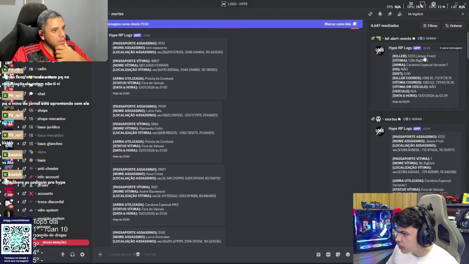Open the emoji picker icon
This screenshot has width=469, height=264.
[x=348, y=254]
